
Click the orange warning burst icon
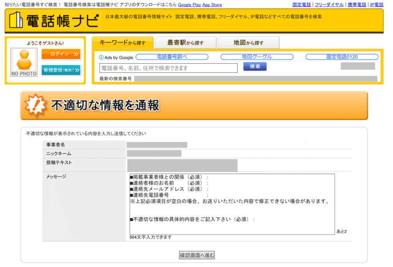coord(35,105)
